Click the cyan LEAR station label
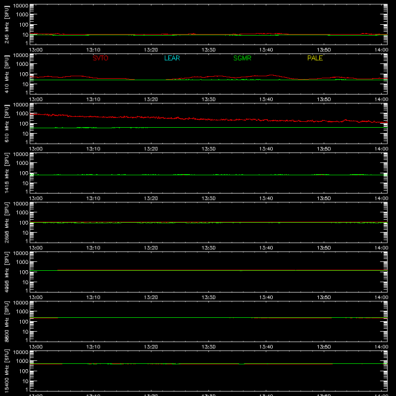Image resolution: width=396 pixels, height=396 pixels. click(172, 58)
